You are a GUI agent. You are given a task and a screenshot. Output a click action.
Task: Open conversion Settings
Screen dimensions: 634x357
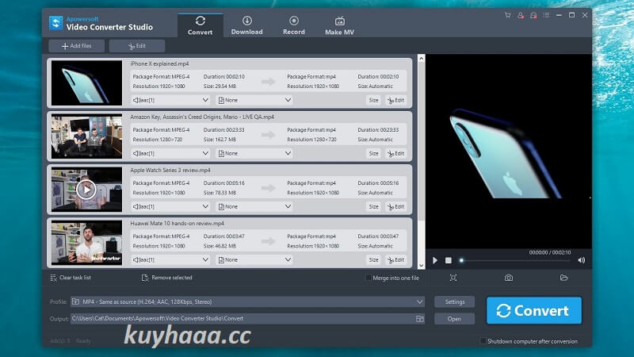[454, 302]
